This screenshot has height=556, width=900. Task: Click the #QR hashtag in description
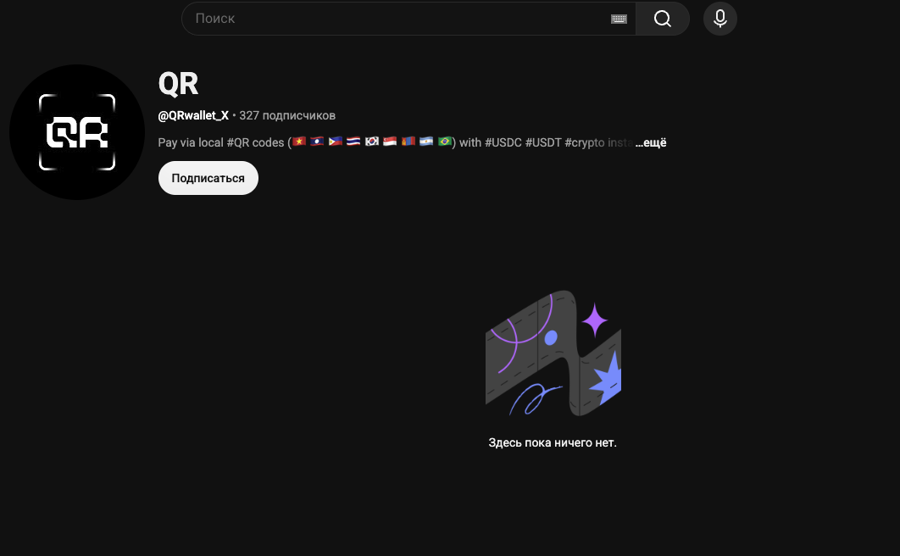click(238, 143)
